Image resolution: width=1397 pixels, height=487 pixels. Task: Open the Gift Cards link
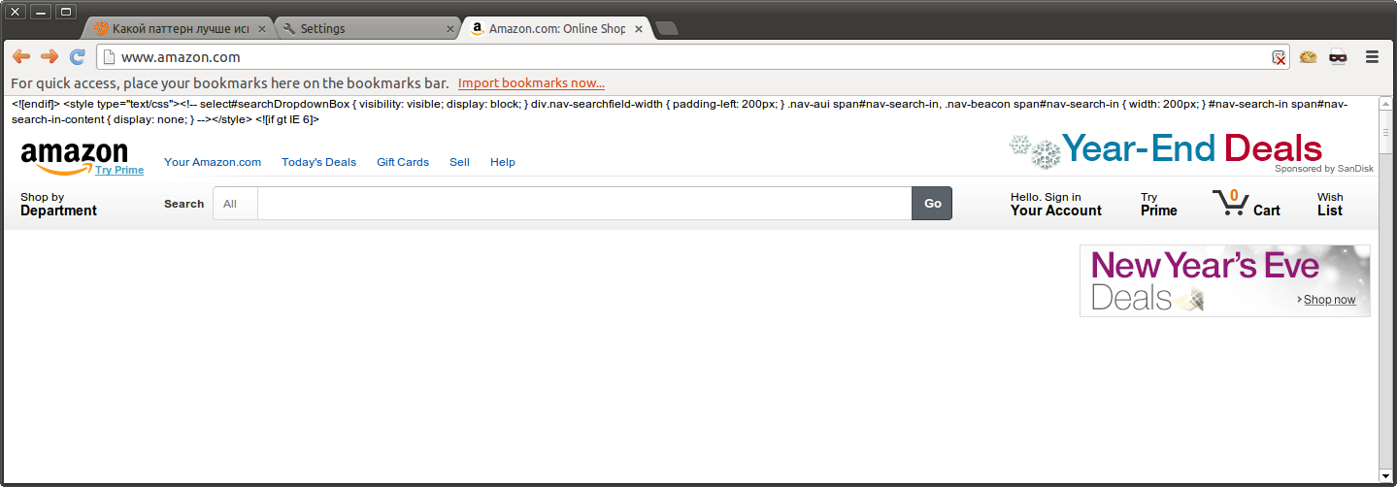(403, 162)
